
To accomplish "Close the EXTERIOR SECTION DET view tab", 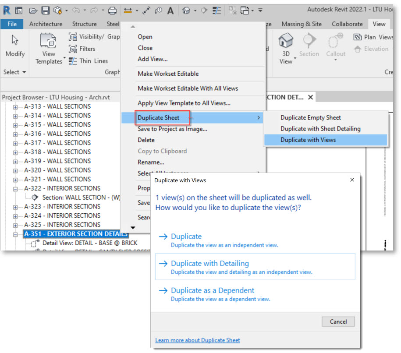I will (310, 97).
